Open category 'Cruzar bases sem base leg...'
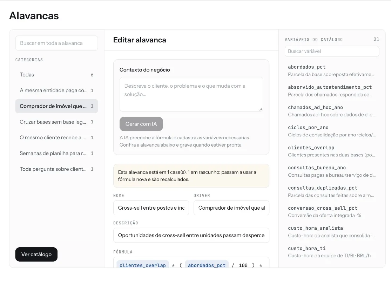The height and width of the screenshot is (284, 391). point(56,122)
